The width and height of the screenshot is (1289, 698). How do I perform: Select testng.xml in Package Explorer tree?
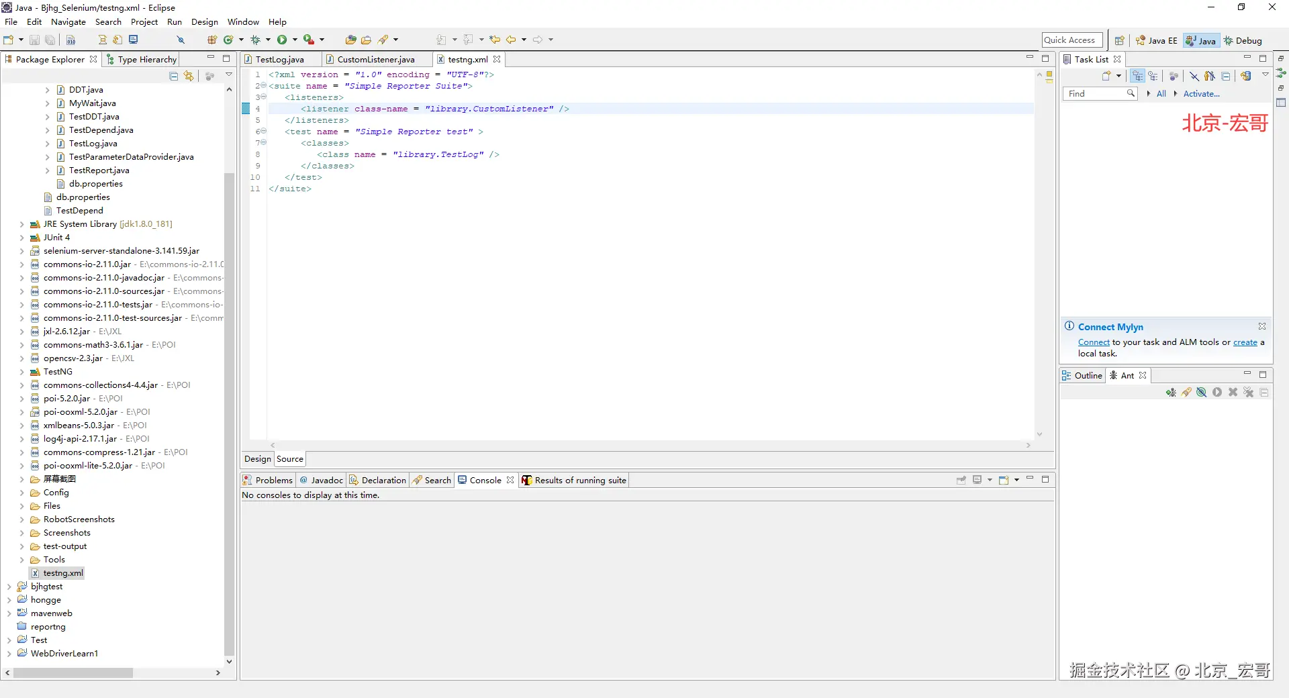[x=57, y=573]
